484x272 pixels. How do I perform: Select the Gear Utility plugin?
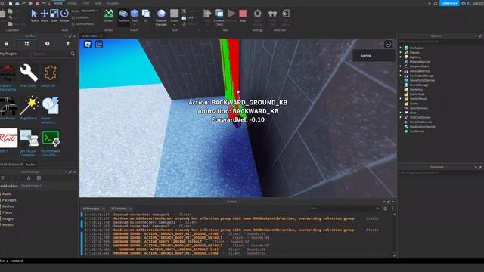point(29,76)
